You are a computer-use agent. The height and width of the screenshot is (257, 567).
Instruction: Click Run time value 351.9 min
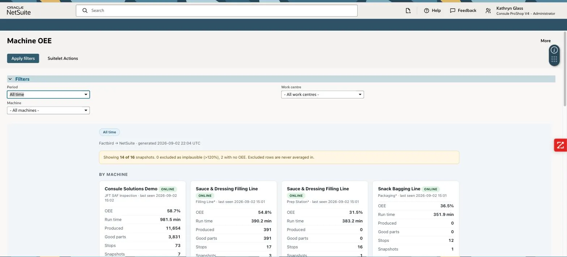tap(444, 214)
